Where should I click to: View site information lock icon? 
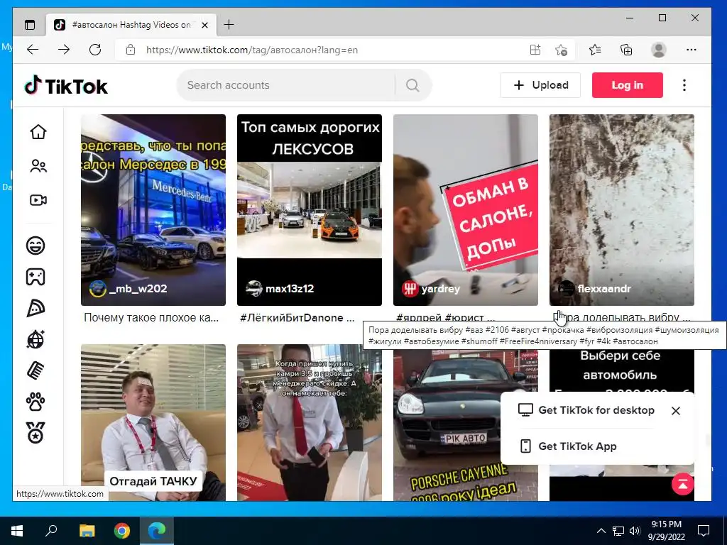pos(131,50)
